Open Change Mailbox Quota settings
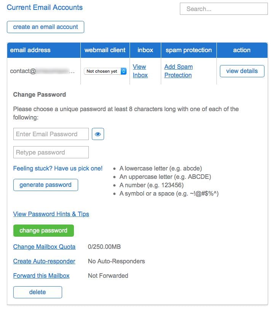Viewport: 274px width, 309px height. click(44, 247)
